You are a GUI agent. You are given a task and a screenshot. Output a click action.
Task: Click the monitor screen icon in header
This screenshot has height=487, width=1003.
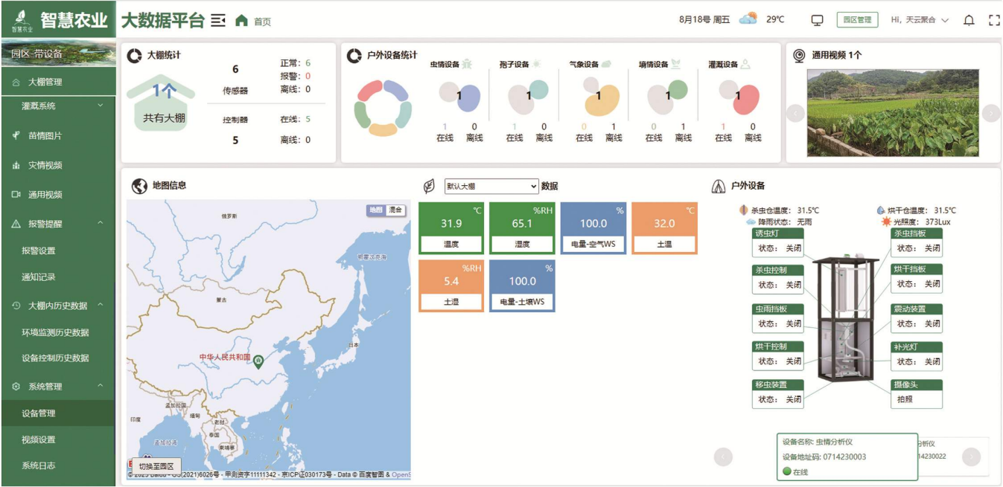817,20
